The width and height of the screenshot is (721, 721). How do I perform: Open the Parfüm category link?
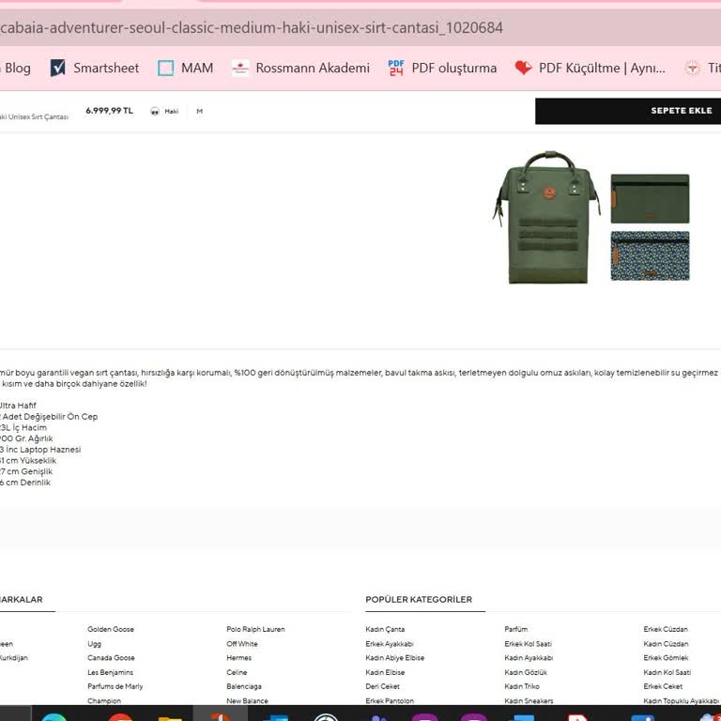[515, 629]
